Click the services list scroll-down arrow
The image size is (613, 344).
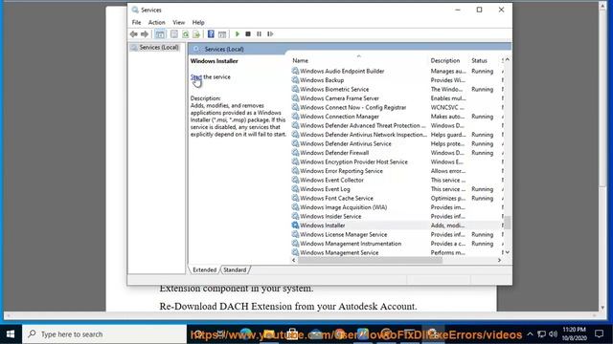coord(507,252)
